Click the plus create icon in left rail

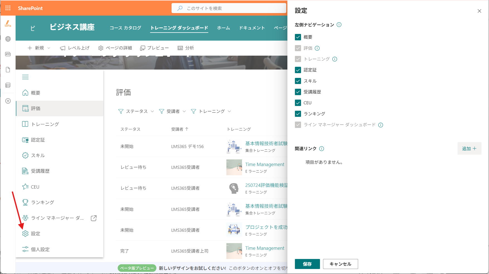8,101
